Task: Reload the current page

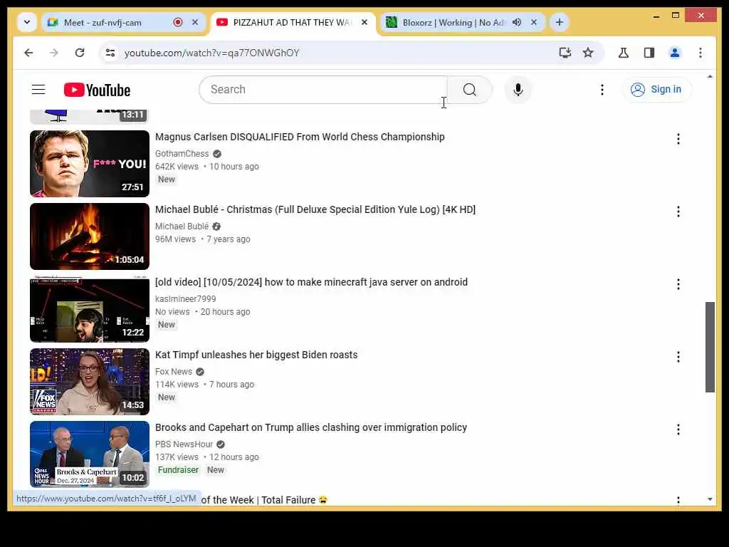Action: (80, 53)
